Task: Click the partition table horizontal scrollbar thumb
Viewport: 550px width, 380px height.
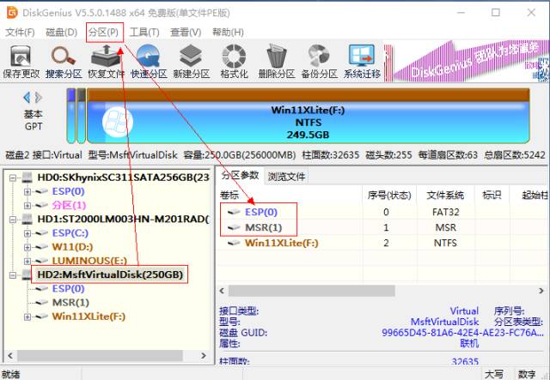Action: (x=311, y=291)
